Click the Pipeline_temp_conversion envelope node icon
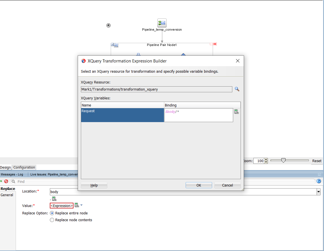Image resolution: width=324 pixels, height=251 pixels. point(162,23)
